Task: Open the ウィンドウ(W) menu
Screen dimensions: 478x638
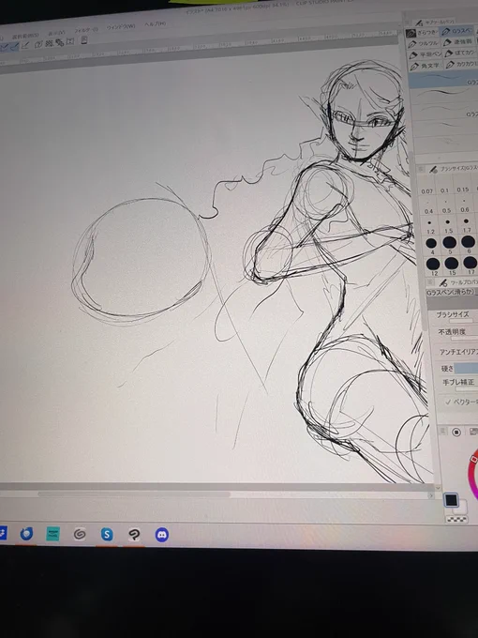Action: pos(121,27)
